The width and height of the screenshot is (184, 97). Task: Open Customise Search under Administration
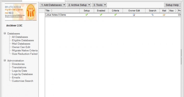pyautogui.click(x=22, y=81)
